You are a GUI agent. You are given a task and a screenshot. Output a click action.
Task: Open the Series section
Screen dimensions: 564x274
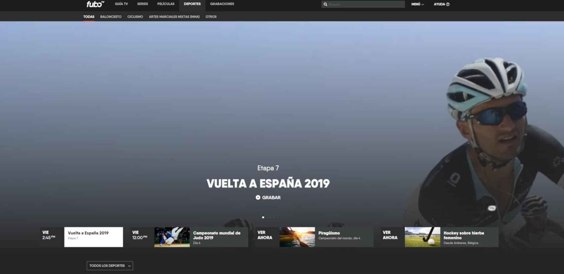click(142, 4)
